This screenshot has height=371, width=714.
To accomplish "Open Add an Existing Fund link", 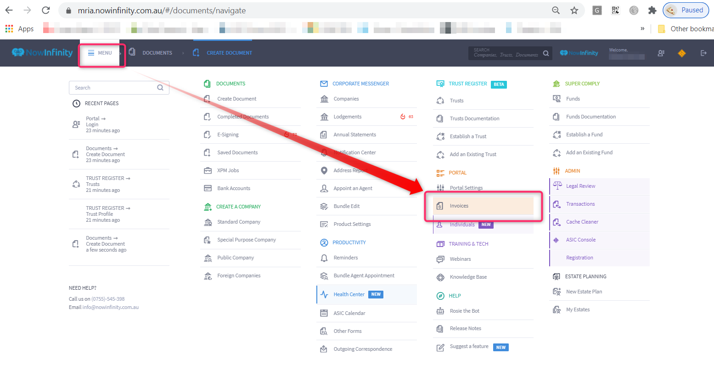I will click(x=589, y=152).
